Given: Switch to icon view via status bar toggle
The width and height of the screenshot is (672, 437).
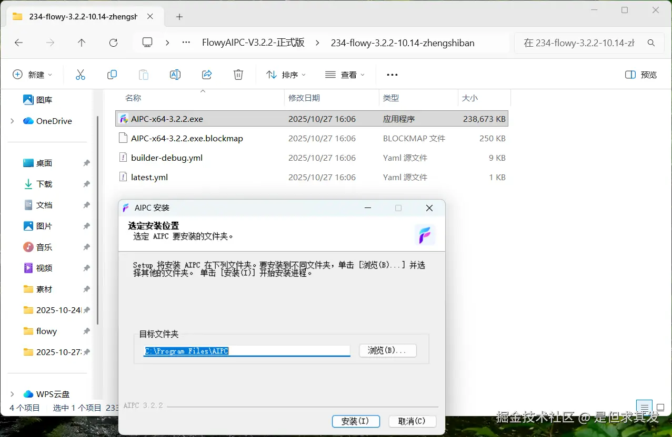Looking at the screenshot, I should (660, 407).
